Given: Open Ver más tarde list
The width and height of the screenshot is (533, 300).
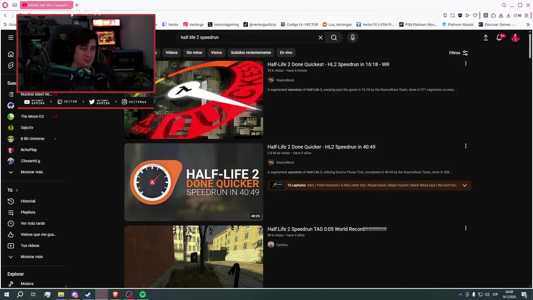Looking at the screenshot, I should pos(32,223).
